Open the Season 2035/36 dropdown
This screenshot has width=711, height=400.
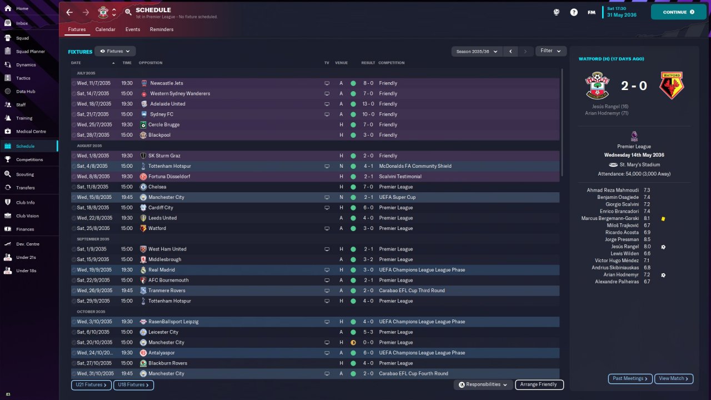pos(477,51)
